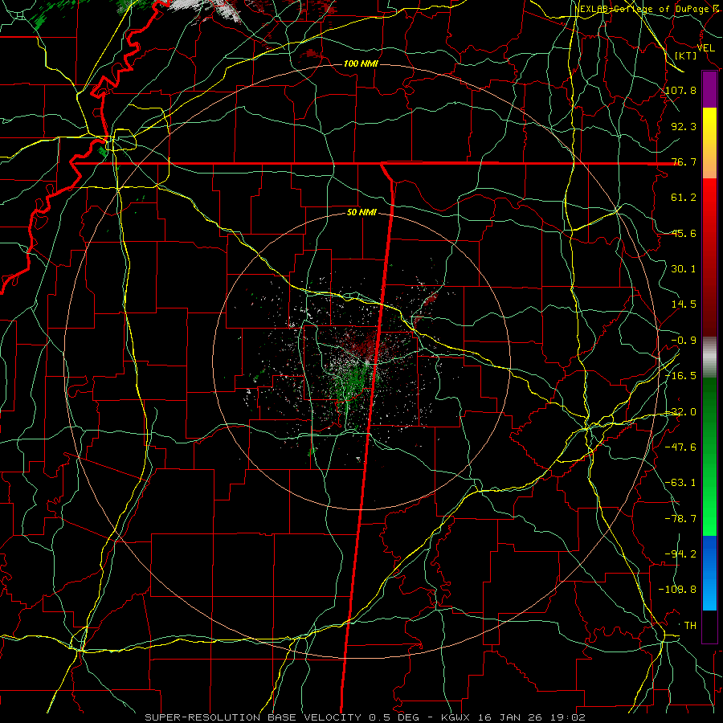
Task: Click the gray near-zero segment of the color bar
Action: pos(709,357)
